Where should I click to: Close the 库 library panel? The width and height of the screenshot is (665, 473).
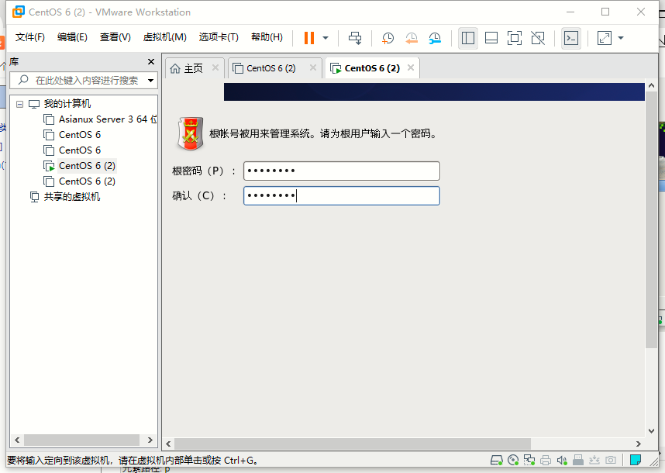click(x=151, y=62)
